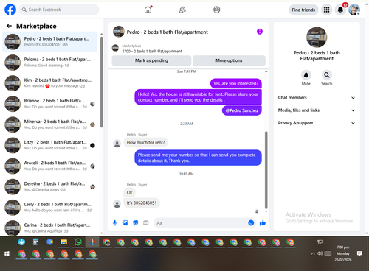
Task: Expand the Chat members section
Action: [317, 98]
